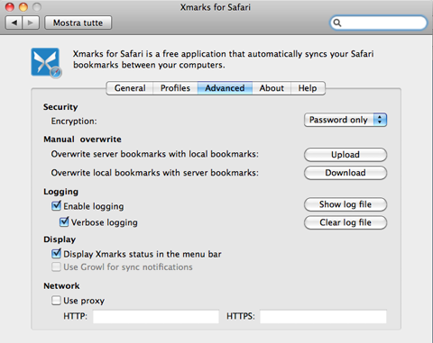Minimize the window with the yellow button
433x343 pixels.
click(23, 7)
